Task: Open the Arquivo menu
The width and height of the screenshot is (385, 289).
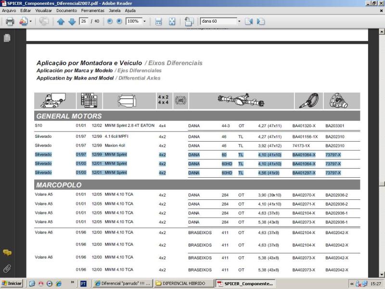Action: point(9,11)
